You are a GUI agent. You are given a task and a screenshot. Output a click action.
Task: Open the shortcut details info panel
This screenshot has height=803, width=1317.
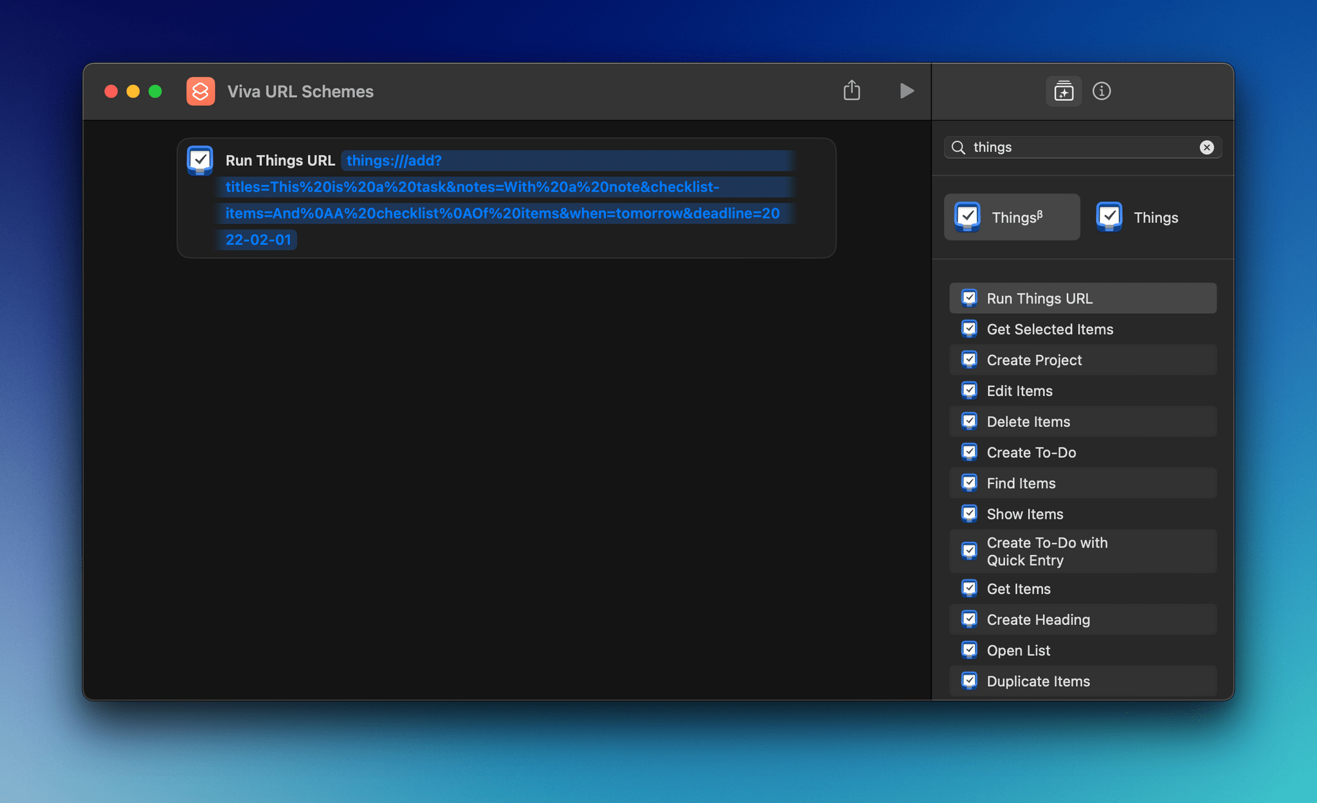coord(1102,91)
